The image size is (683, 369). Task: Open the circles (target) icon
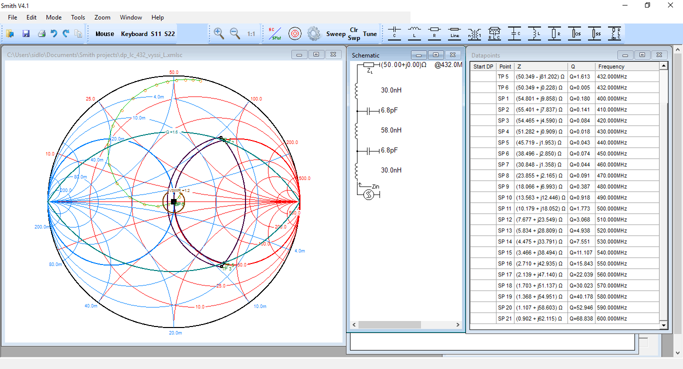tap(295, 33)
